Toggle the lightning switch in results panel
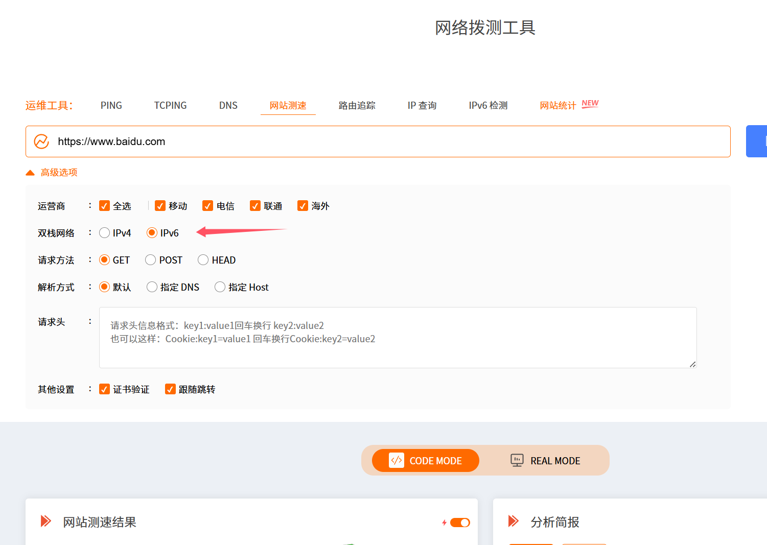 click(459, 523)
